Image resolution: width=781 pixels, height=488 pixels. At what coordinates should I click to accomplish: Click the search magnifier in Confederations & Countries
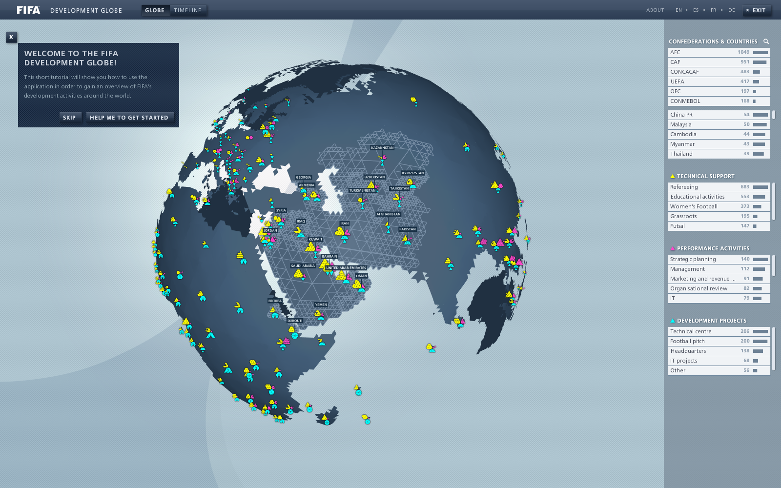tap(766, 41)
